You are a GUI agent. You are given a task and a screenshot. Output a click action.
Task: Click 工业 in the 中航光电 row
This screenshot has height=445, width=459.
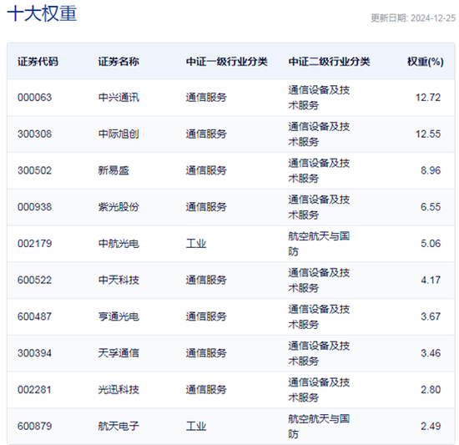pos(196,244)
